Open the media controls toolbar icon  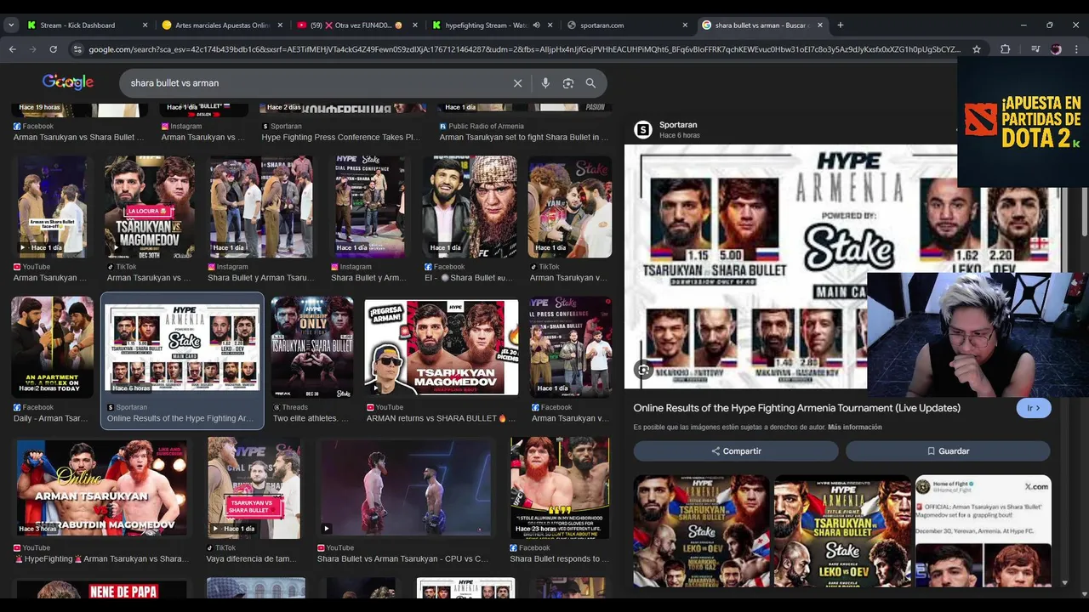point(1035,49)
